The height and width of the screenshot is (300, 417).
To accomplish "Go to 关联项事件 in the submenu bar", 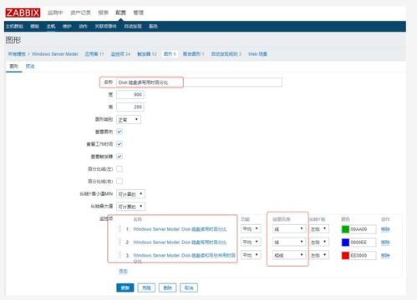I will [x=105, y=27].
